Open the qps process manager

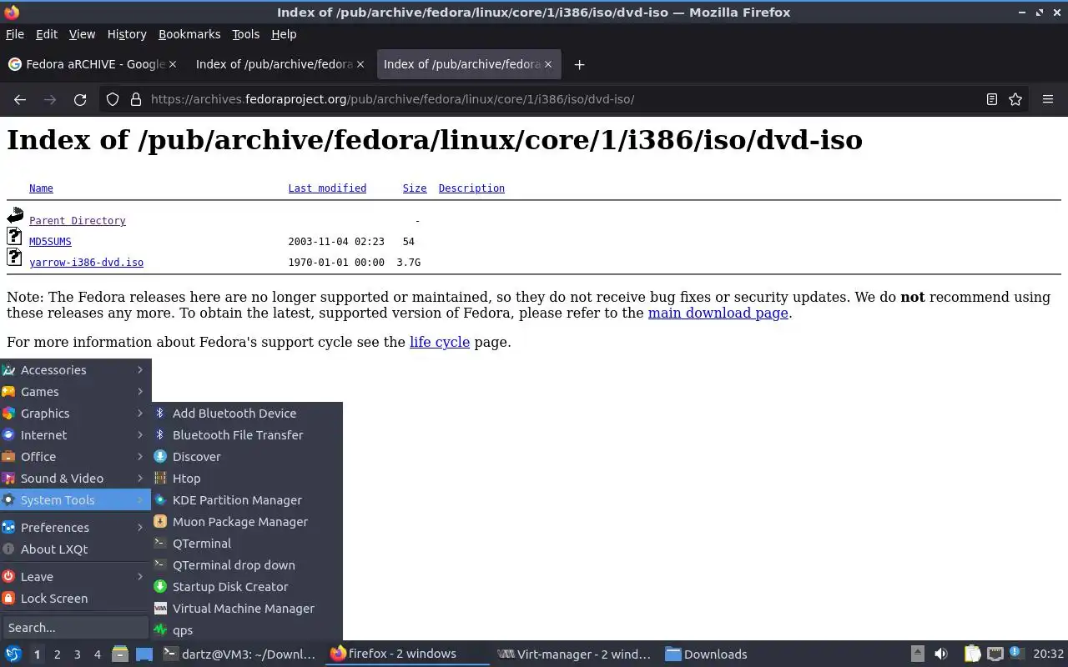(x=247, y=630)
